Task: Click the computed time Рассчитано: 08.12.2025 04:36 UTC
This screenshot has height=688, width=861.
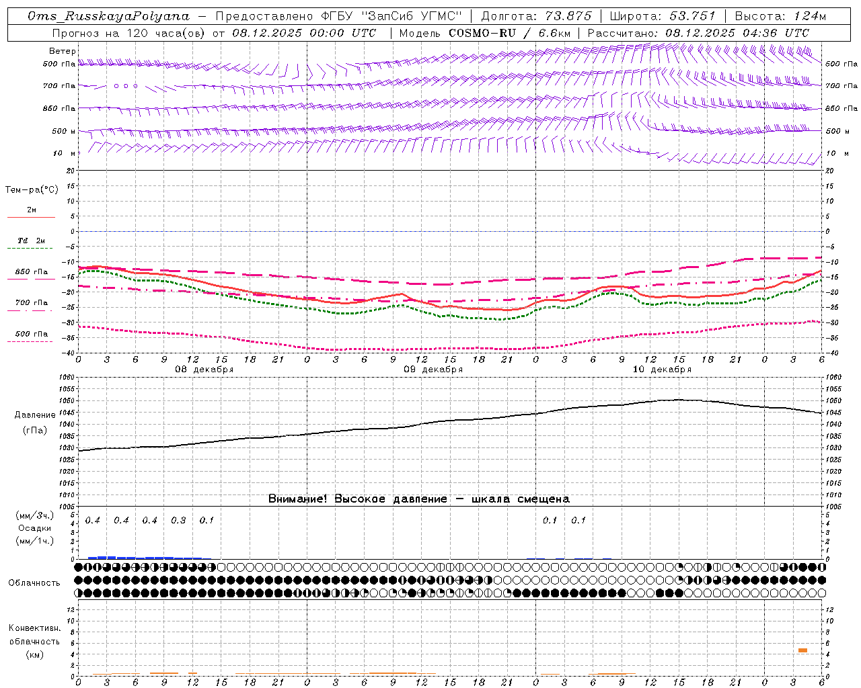Action: tap(698, 33)
